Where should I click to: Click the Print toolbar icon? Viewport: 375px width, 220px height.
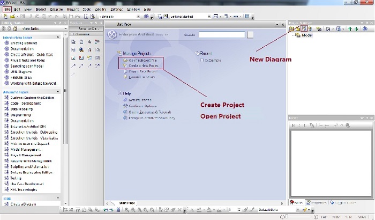click(x=78, y=16)
